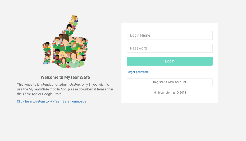Focus the Password input field
The width and height of the screenshot is (246, 141).
click(170, 48)
